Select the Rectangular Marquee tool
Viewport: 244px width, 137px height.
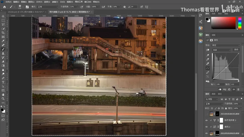[x=3, y=20]
